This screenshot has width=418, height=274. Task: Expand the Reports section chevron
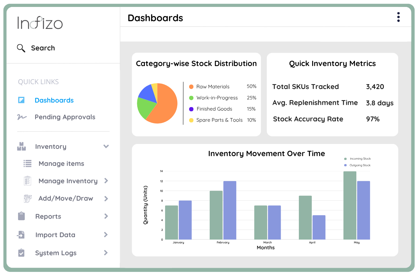pos(106,216)
